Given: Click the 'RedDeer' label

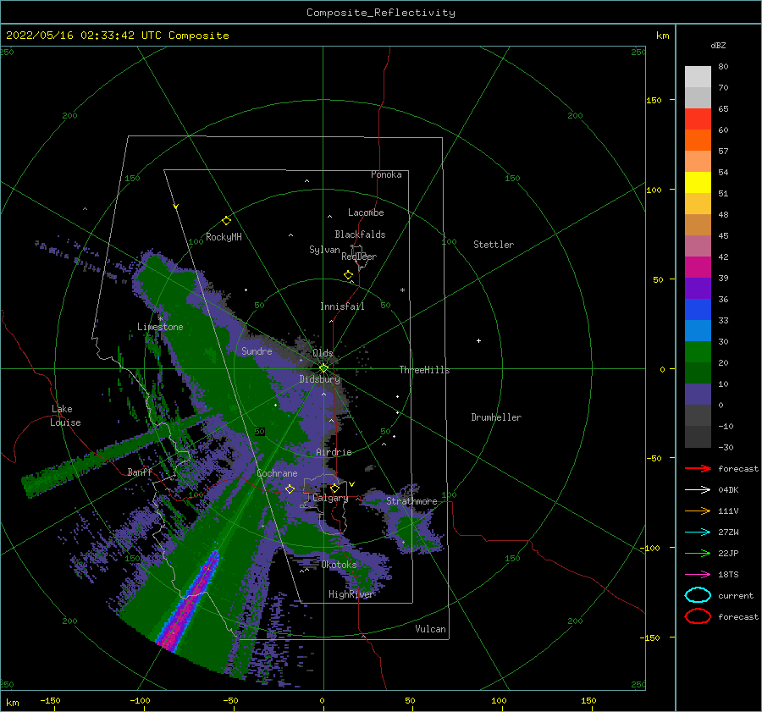Looking at the screenshot, I should click(359, 257).
